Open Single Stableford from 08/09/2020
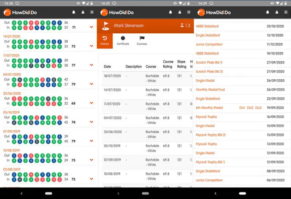291x199 pixels. click(208, 171)
